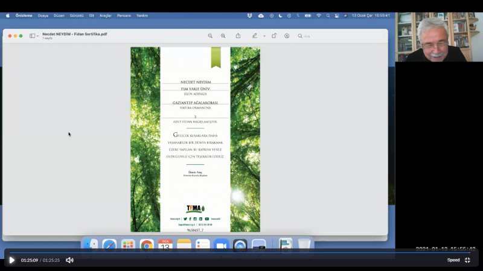Image resolution: width=483 pixels, height=271 pixels.
Task: Exit fullscreen in the video player
Action: coord(467,260)
